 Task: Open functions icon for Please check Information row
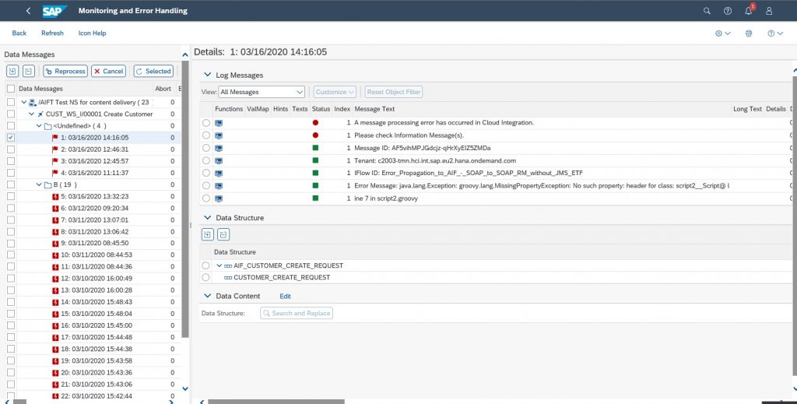(219, 135)
